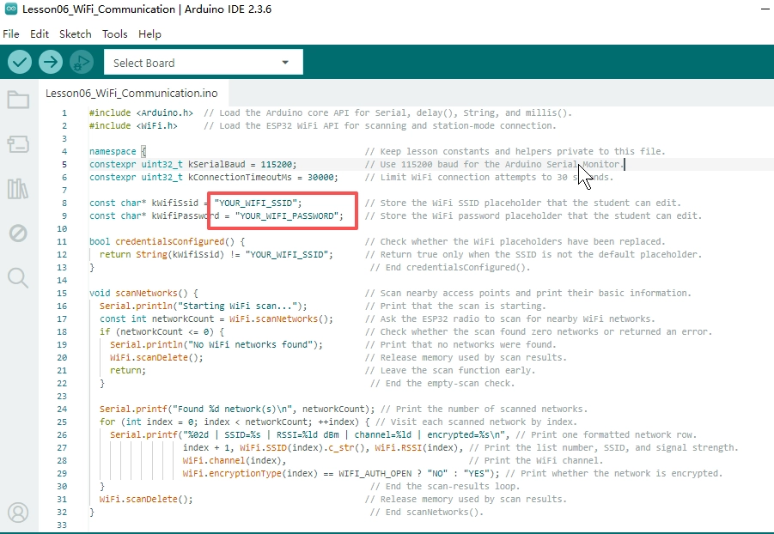Click line number 8 in the gutter
This screenshot has width=774, height=534.
coord(64,203)
